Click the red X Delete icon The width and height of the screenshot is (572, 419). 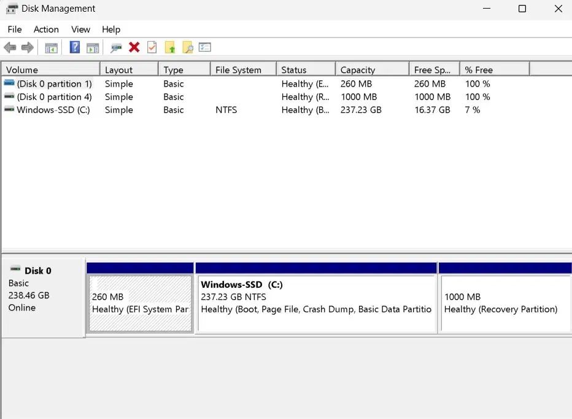(x=134, y=47)
